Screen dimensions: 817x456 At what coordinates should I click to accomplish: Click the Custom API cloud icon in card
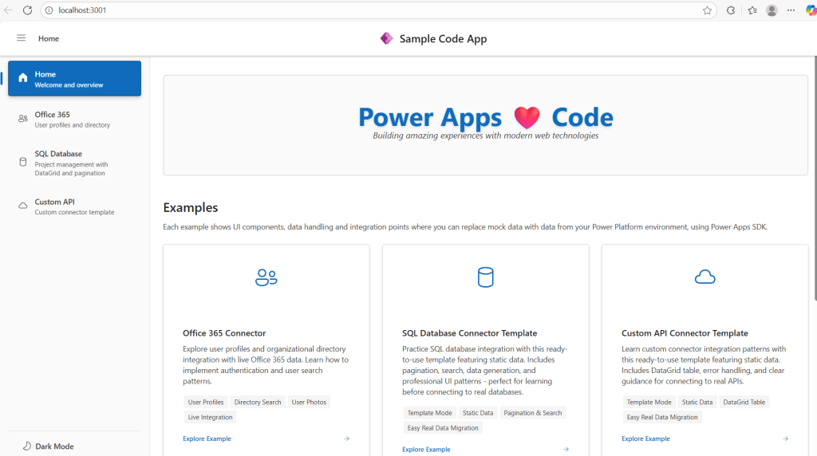pyautogui.click(x=705, y=277)
